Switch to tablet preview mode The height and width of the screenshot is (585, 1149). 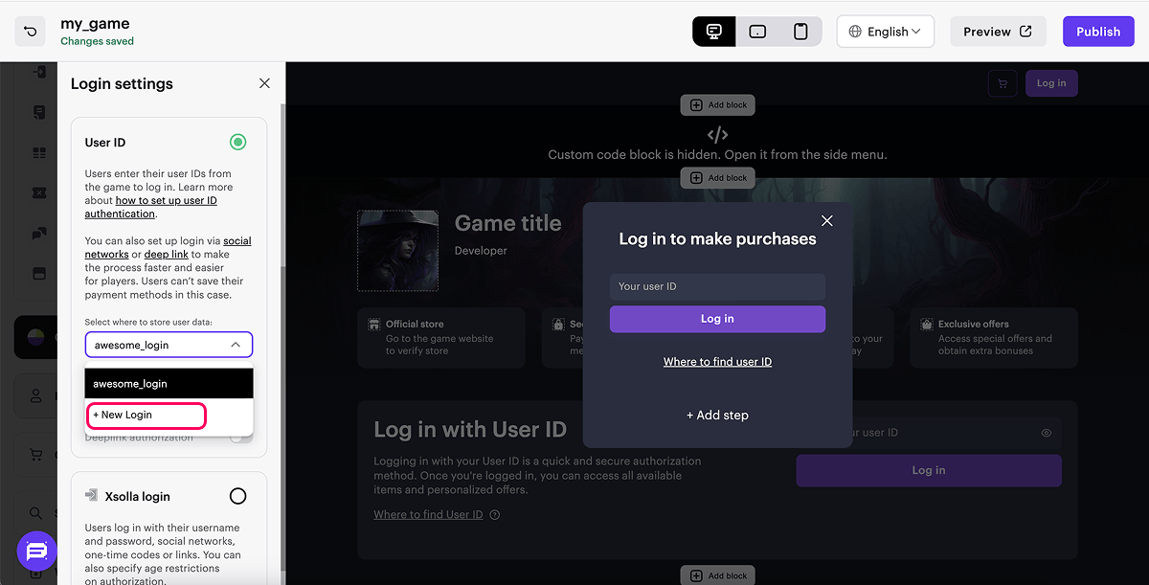coord(757,32)
